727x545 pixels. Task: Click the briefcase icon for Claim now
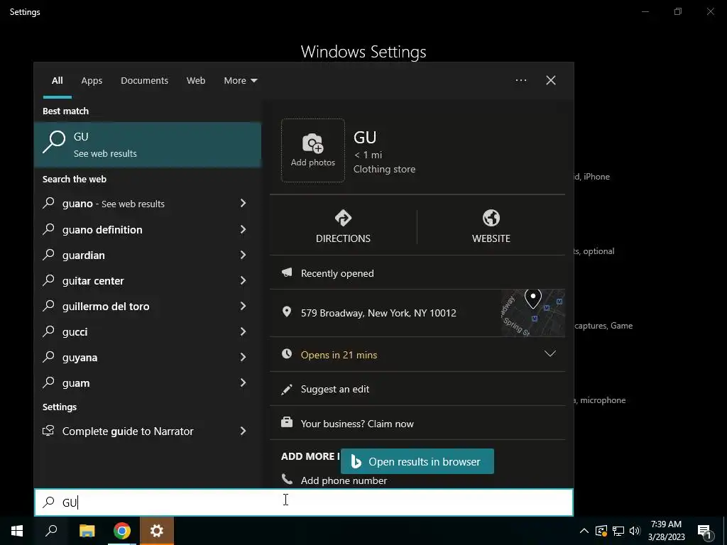click(x=287, y=422)
